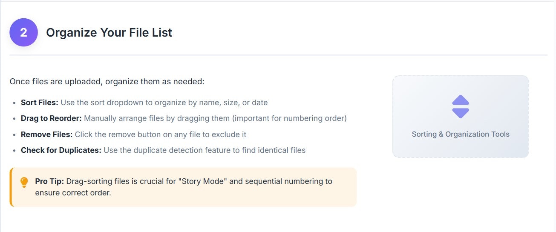Image resolution: width=556 pixels, height=232 pixels.
Task: Click the duplicate detection feature description
Action: coord(205,150)
